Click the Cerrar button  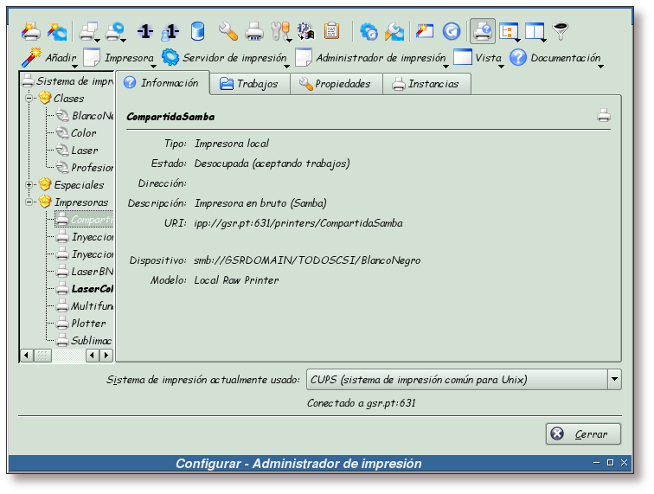583,434
